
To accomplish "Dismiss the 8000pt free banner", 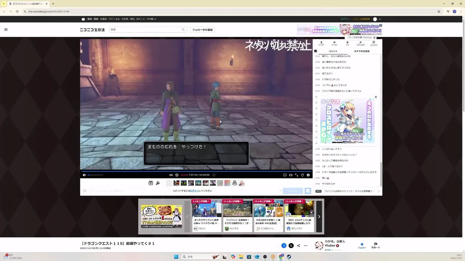I will click(374, 38).
